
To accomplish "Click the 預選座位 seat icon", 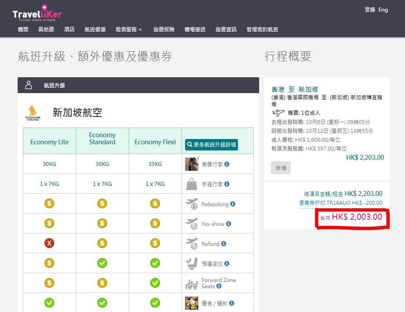I will [x=192, y=263].
